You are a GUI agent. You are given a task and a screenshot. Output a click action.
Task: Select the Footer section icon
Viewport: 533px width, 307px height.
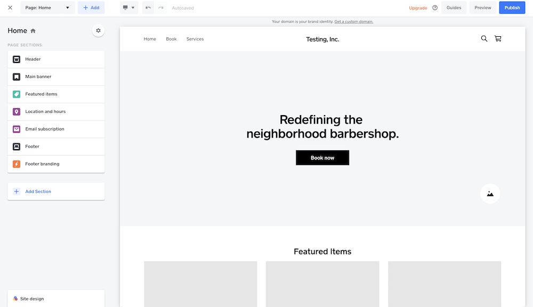click(x=17, y=147)
